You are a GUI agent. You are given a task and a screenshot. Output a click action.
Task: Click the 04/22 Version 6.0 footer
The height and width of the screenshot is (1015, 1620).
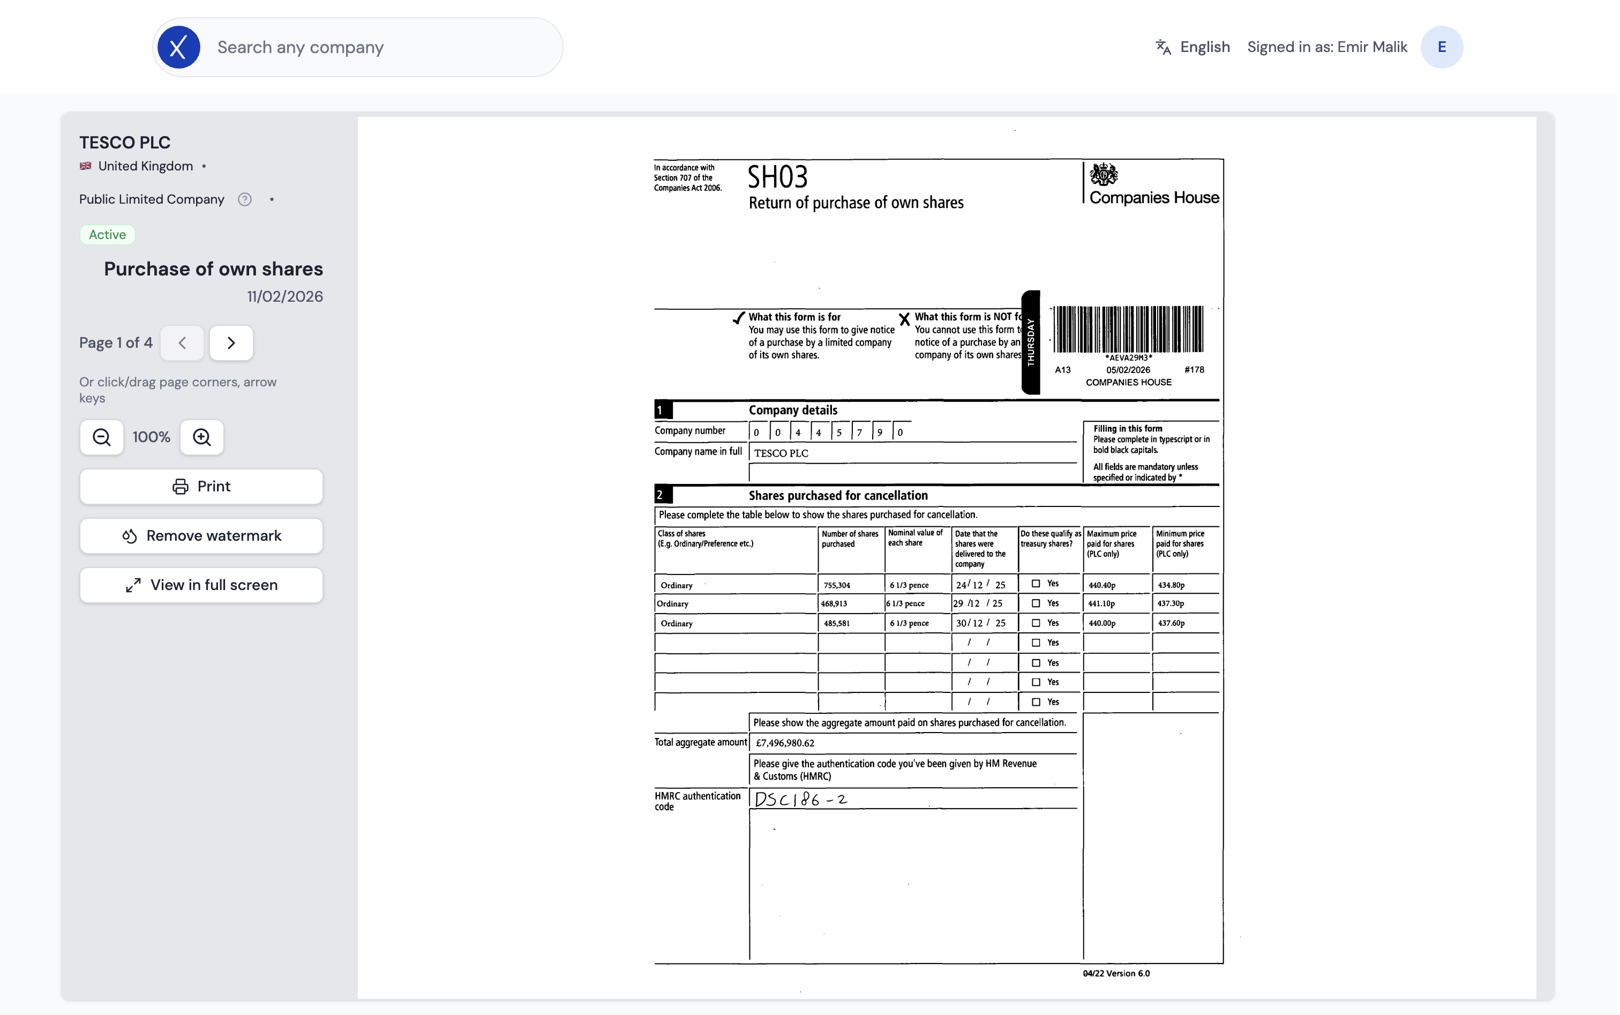pyautogui.click(x=1115, y=973)
